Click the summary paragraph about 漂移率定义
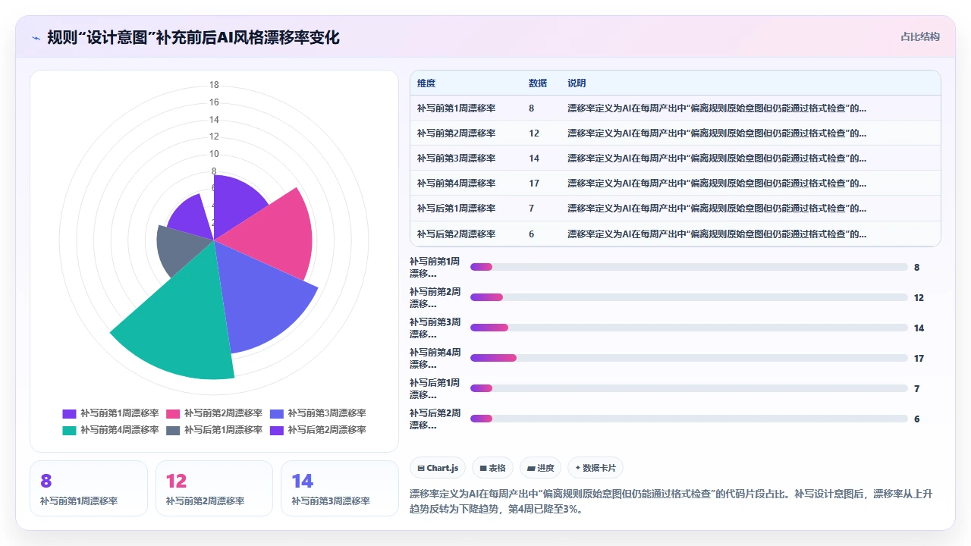This screenshot has width=971, height=546. (671, 501)
